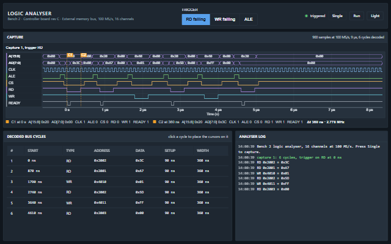Select cycle 1 address 0x2002 cell

(x=100, y=160)
